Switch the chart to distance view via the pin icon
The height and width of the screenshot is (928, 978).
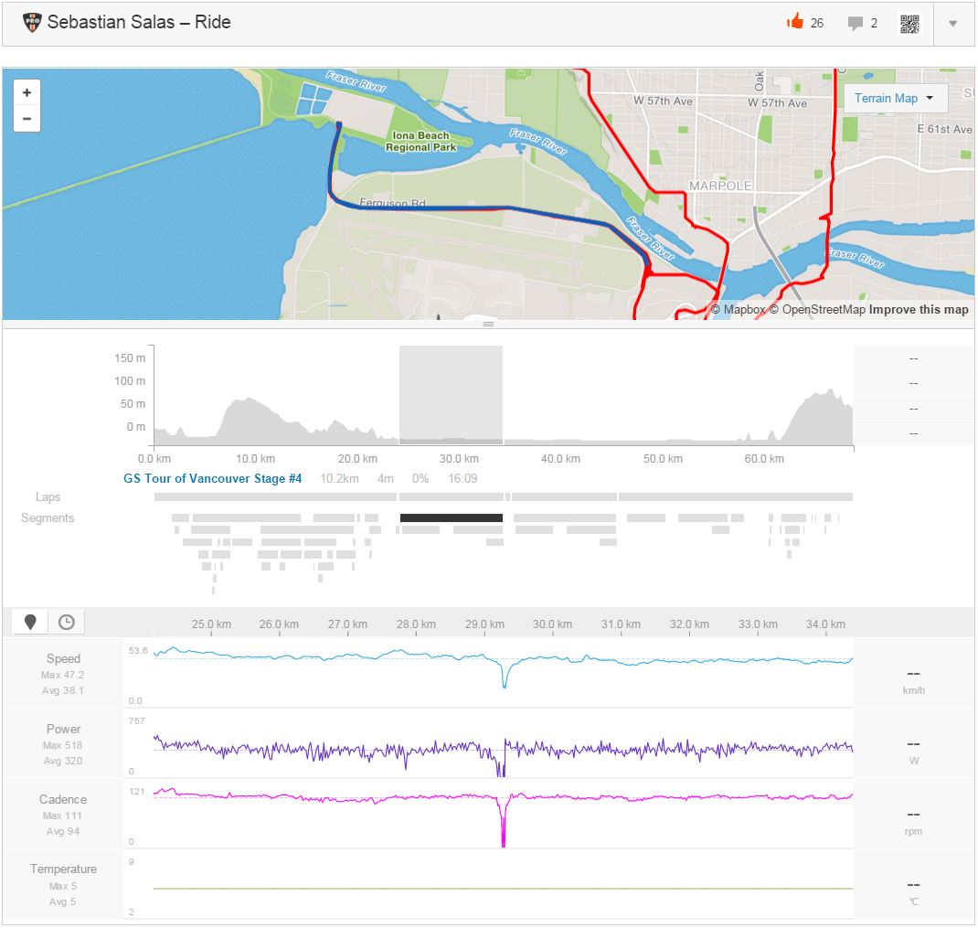[x=30, y=622]
